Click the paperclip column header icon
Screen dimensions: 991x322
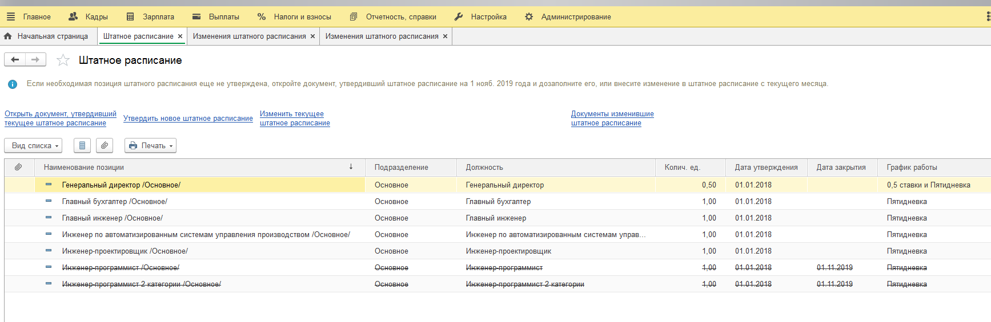click(18, 167)
